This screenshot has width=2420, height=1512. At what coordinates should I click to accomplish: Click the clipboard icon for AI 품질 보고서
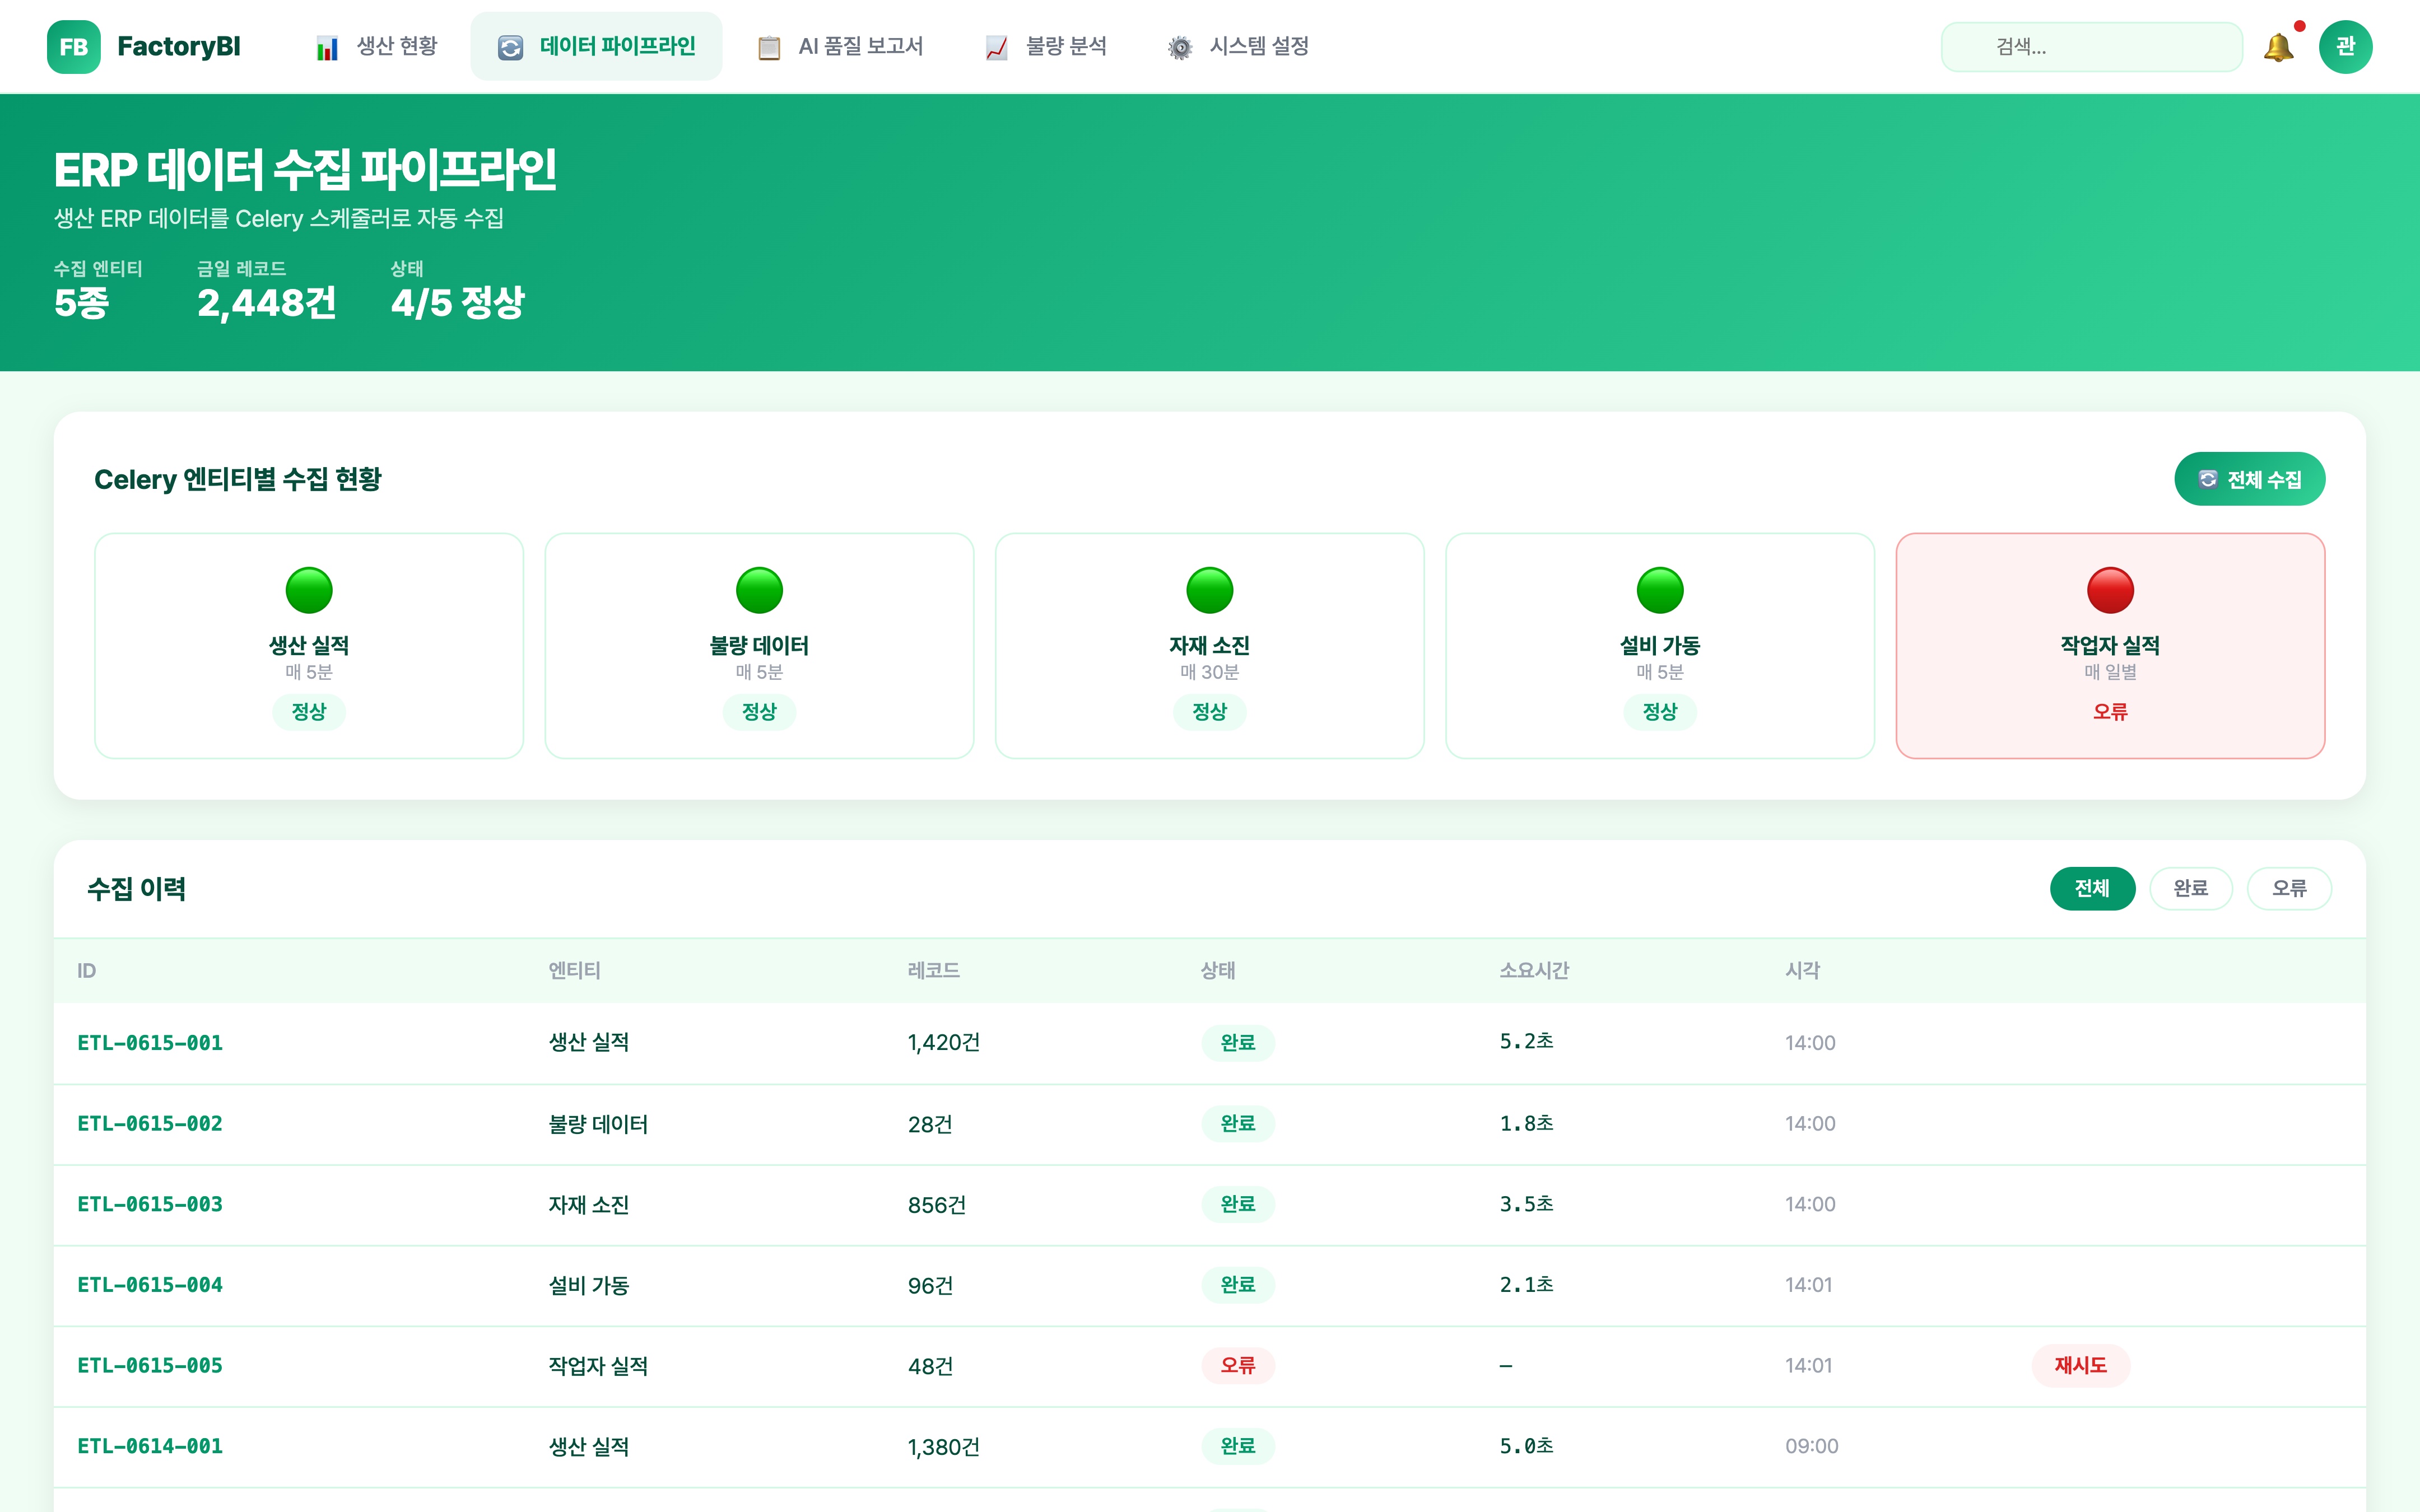point(768,48)
